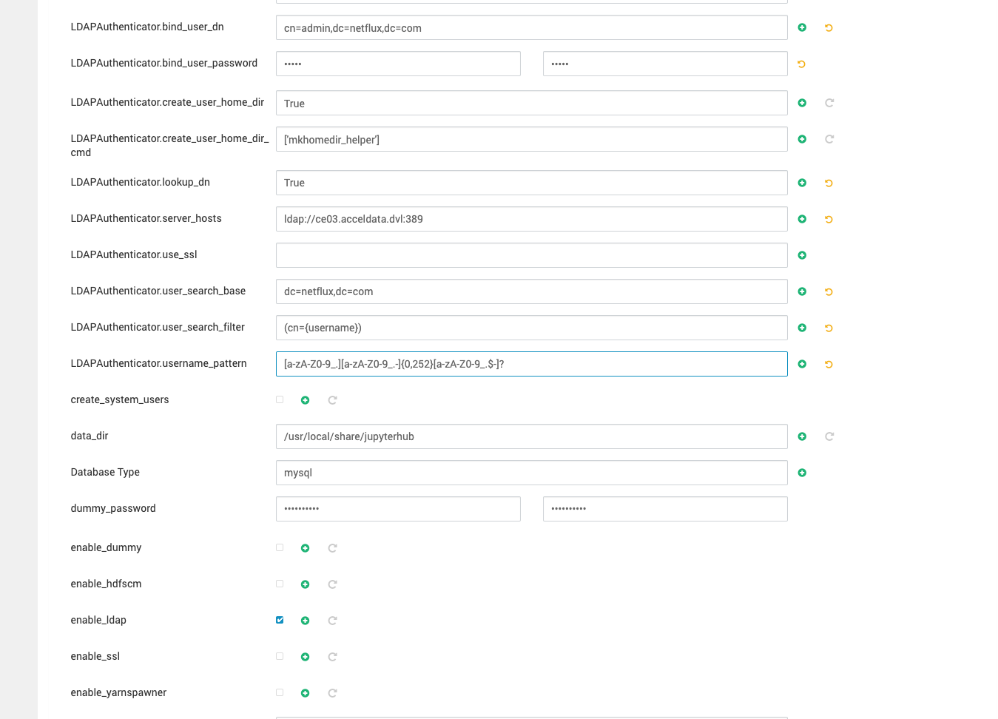Undo changes to server_hosts
The image size is (998, 719).
click(829, 219)
